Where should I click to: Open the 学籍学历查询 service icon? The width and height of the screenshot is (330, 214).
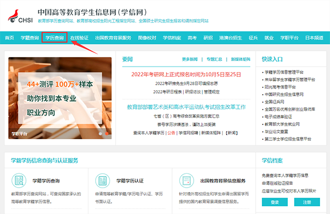pyautogui.click(x=19, y=180)
